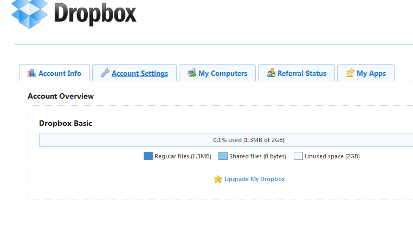Click the box icon on My Apps tab
The width and height of the screenshot is (413, 237).
coord(350,73)
